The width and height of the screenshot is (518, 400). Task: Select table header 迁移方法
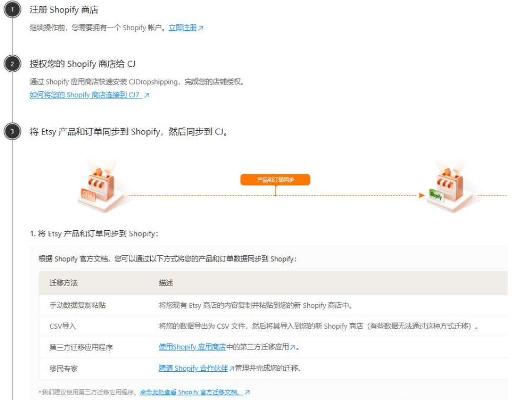point(64,283)
